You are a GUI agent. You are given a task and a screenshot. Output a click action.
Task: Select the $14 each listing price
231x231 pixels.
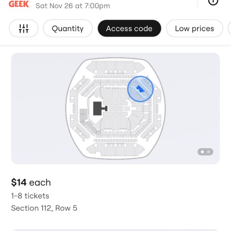click(x=31, y=182)
